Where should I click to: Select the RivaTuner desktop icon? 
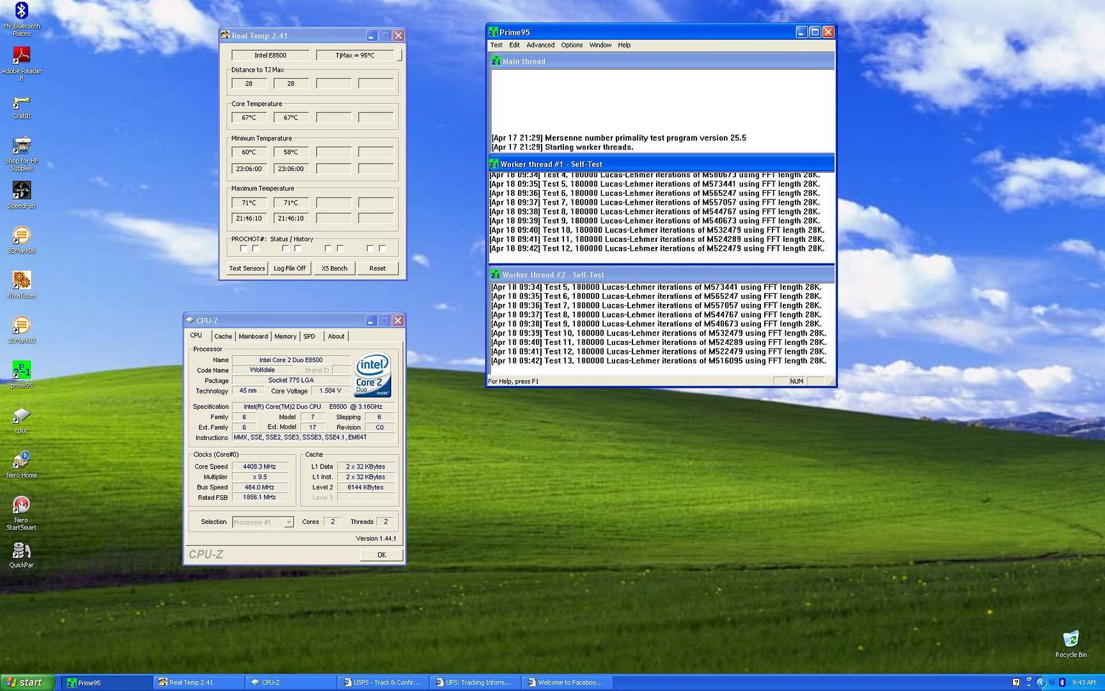[x=21, y=284]
